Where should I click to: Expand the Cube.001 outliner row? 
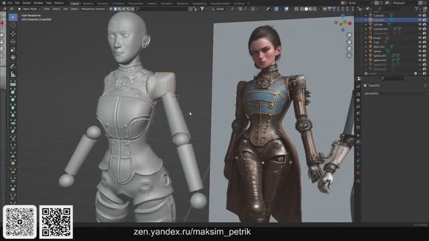click(366, 15)
